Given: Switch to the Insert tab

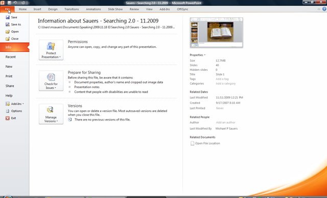Looking at the screenshot, I should 37,9.
